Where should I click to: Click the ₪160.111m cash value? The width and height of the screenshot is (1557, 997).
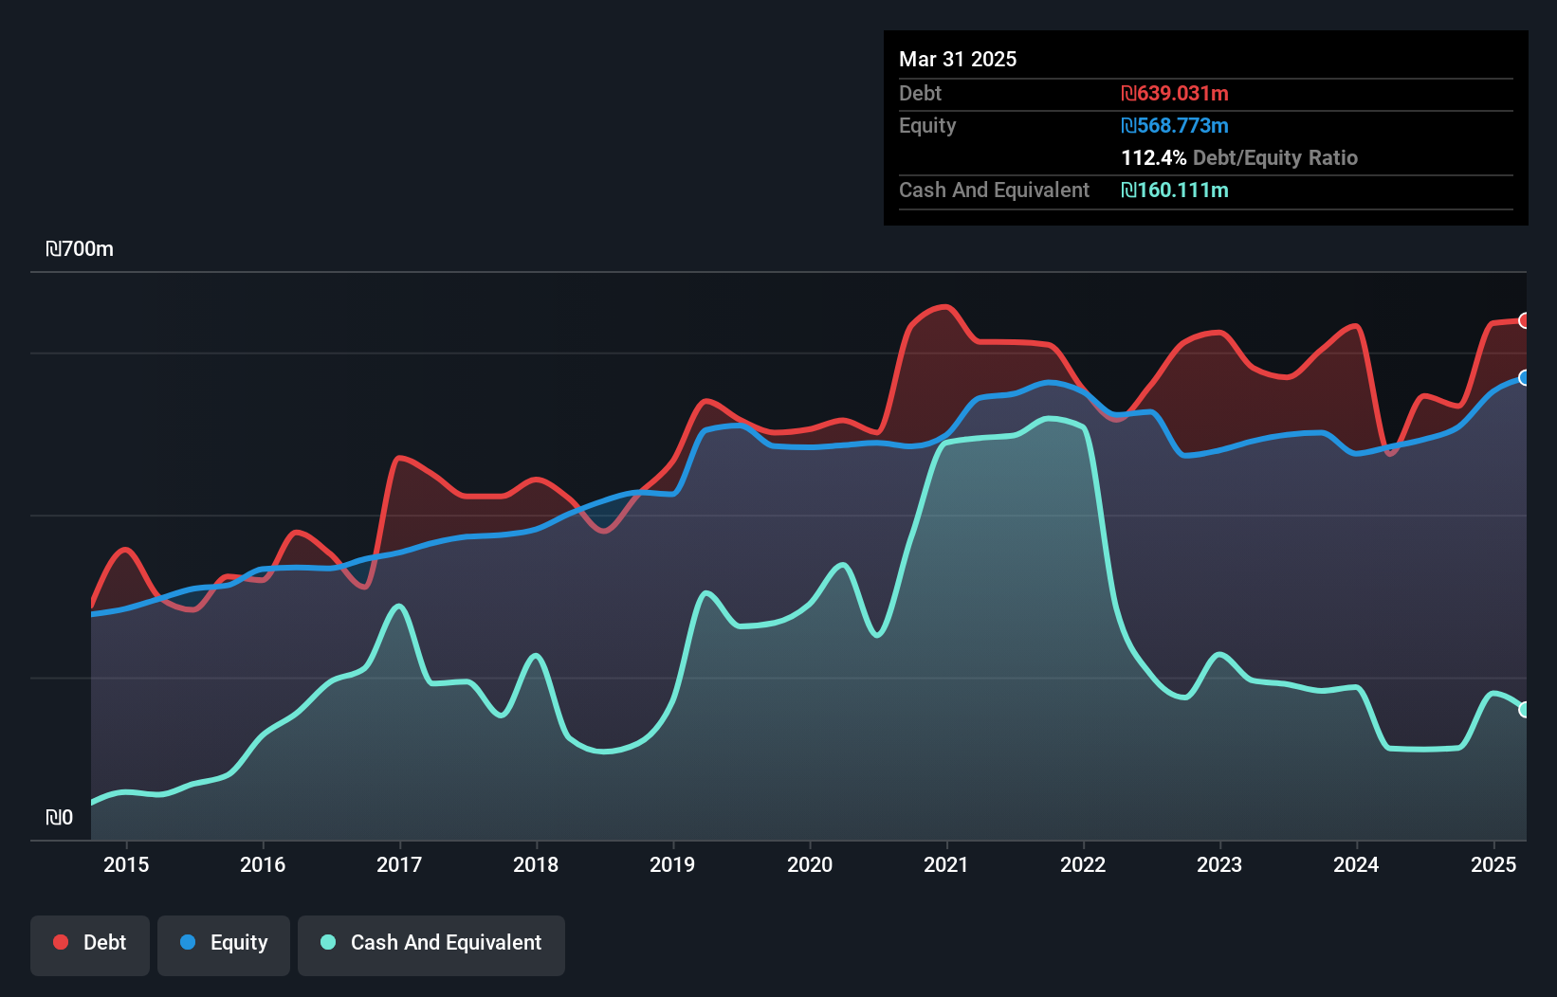[1175, 190]
